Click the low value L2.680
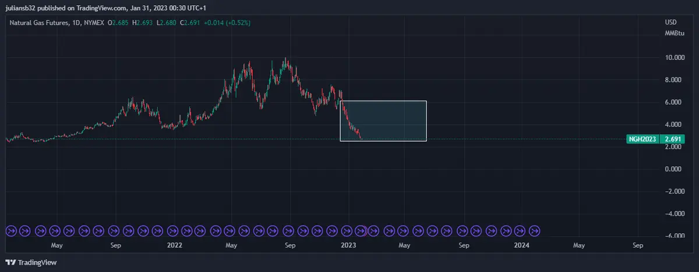This screenshot has width=699, height=272. (166, 23)
